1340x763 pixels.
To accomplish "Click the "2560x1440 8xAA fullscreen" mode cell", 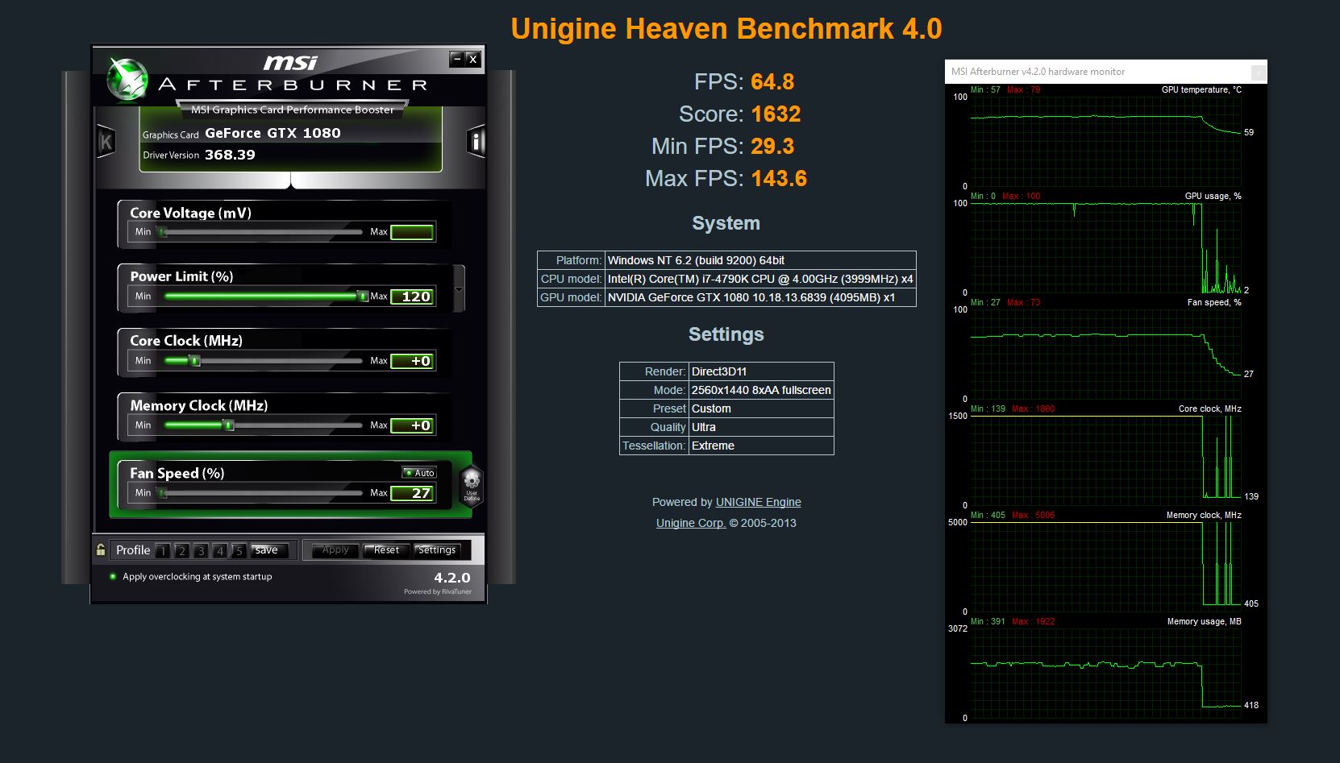I will [x=761, y=390].
